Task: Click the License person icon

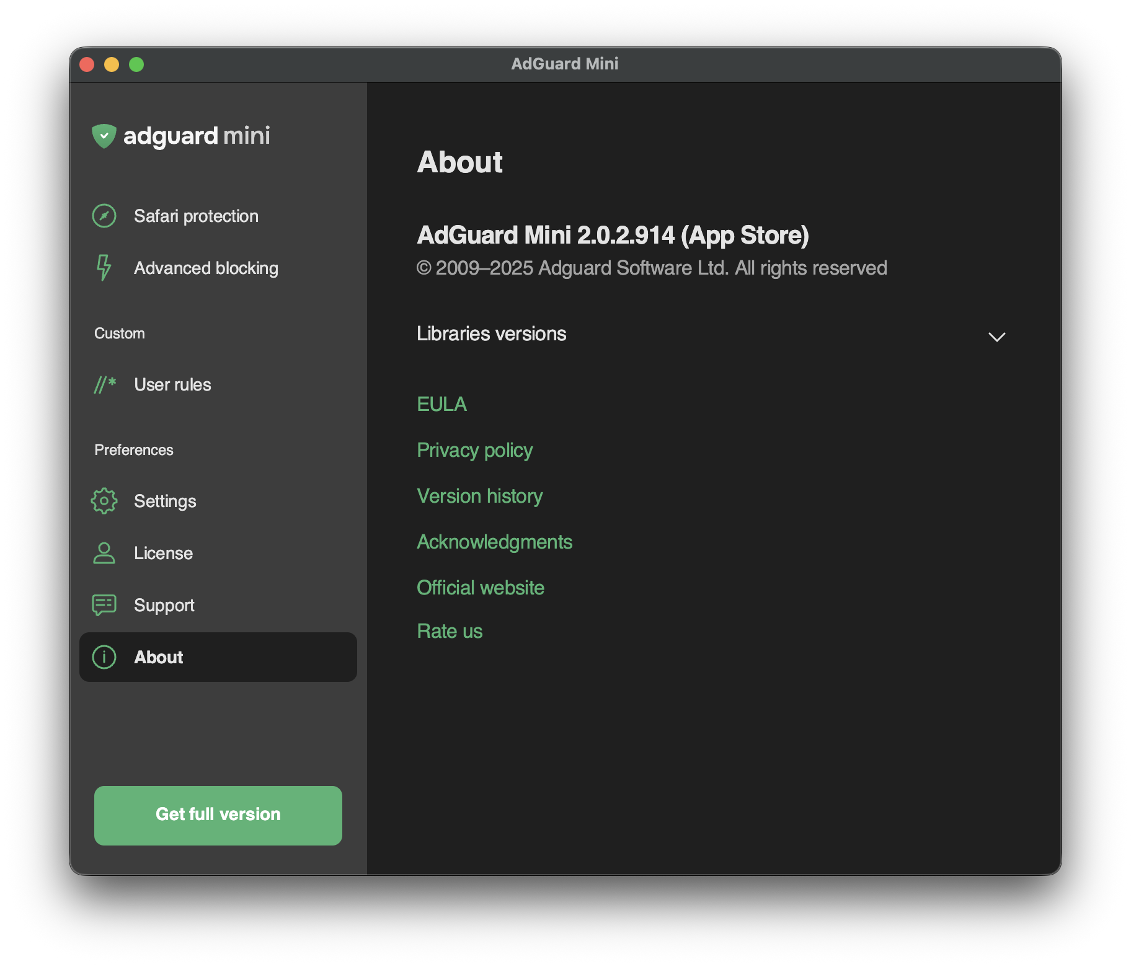Action: [x=104, y=553]
